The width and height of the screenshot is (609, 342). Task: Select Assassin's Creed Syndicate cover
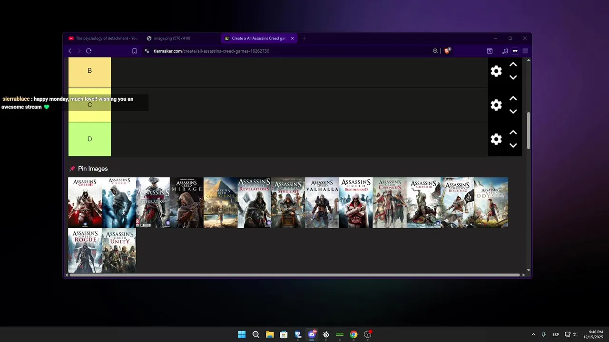click(x=288, y=202)
